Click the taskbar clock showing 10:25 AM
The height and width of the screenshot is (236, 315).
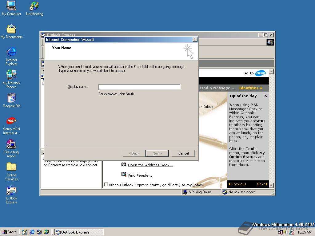tap(304, 232)
